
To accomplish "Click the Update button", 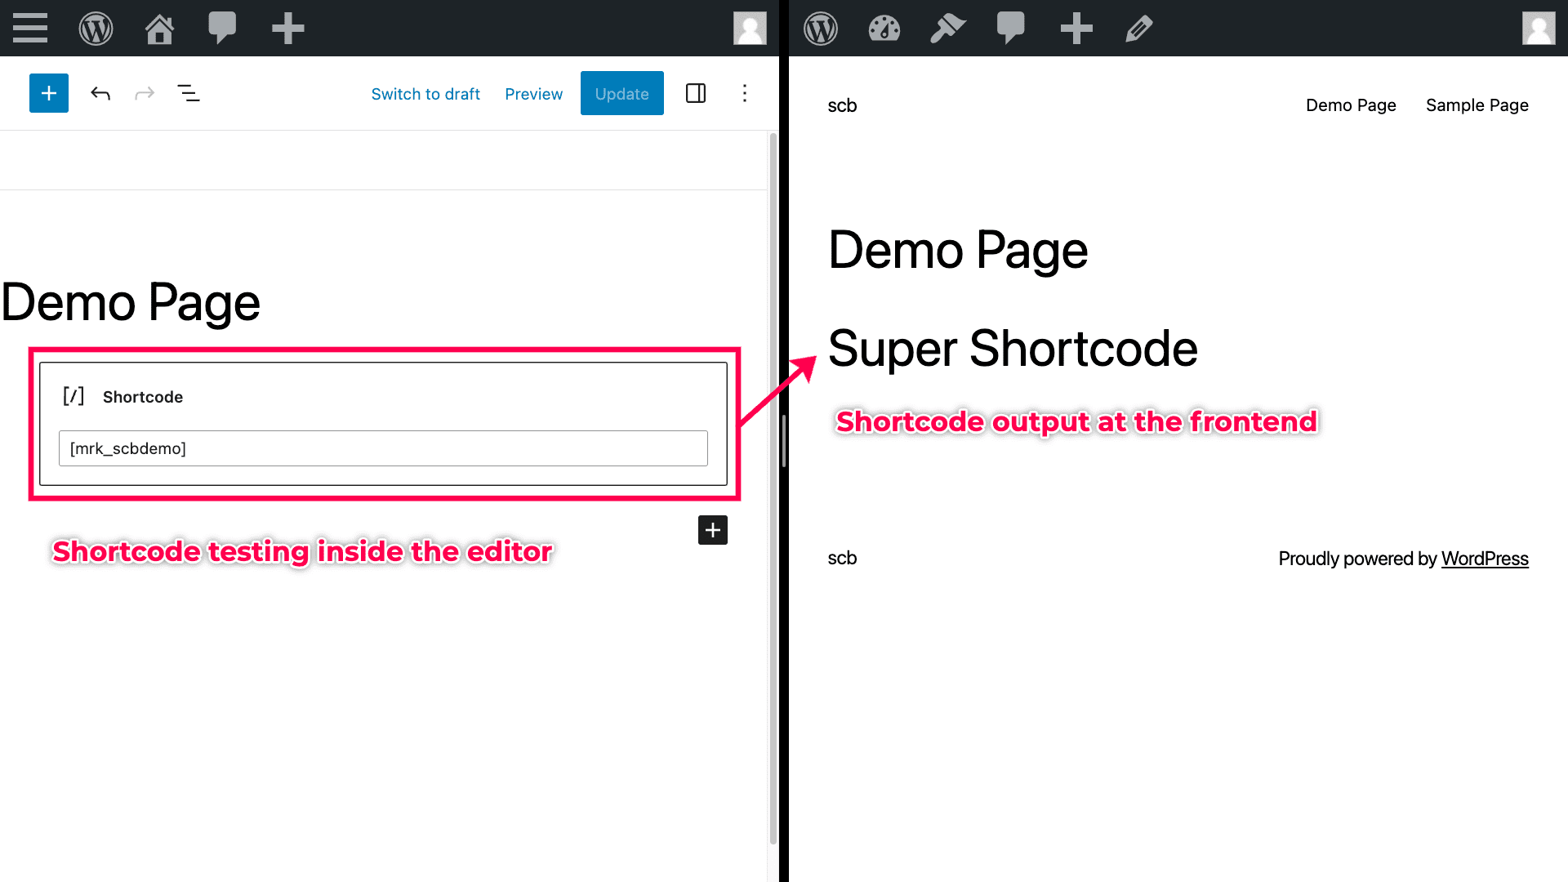I will click(x=622, y=93).
